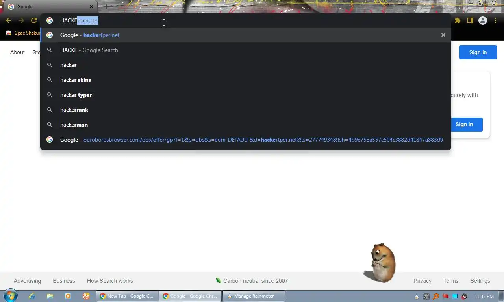Screen dimensions: 504x302
Task: Open the Windows Start menu orb
Action: point(10,296)
